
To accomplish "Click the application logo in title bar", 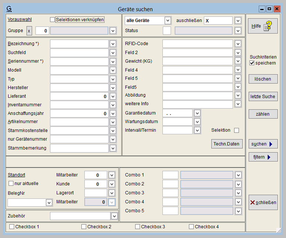I will pos(9,9).
